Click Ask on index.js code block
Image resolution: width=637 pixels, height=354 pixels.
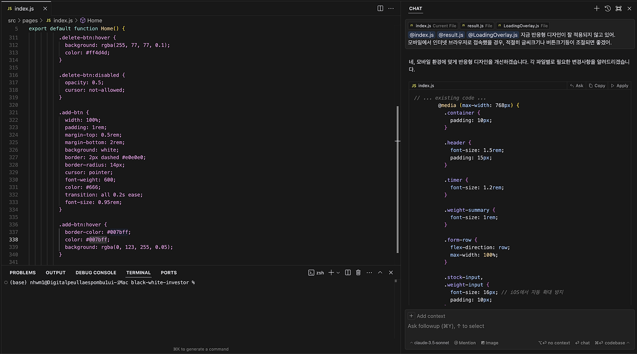(x=577, y=86)
